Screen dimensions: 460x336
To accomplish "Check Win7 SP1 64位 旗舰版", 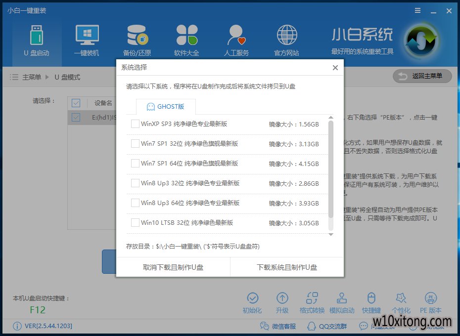I will [135, 164].
